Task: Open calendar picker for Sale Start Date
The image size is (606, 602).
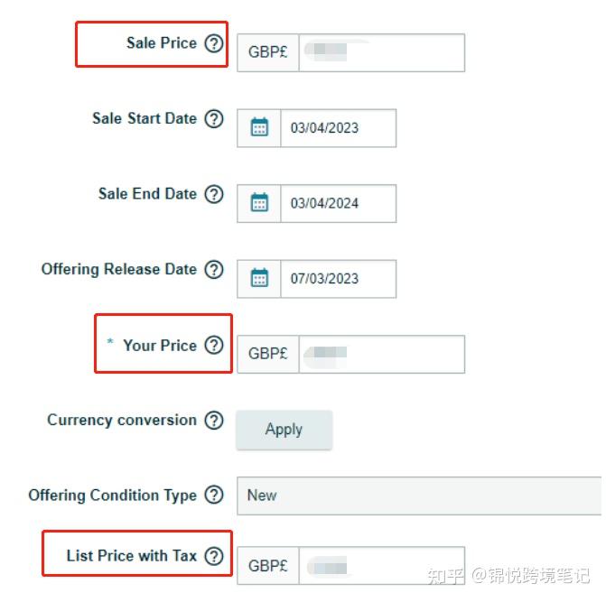Action: [259, 128]
